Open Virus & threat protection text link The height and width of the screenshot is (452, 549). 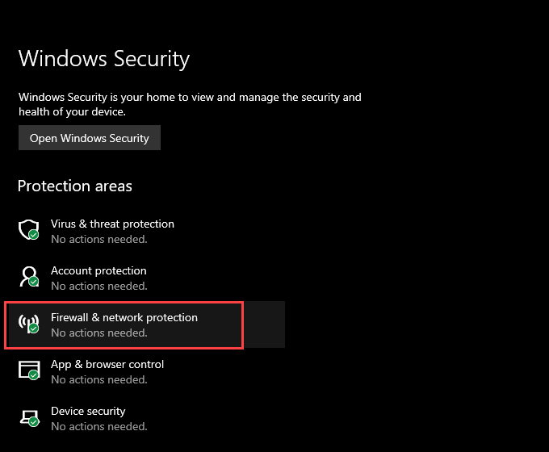pyautogui.click(x=112, y=224)
